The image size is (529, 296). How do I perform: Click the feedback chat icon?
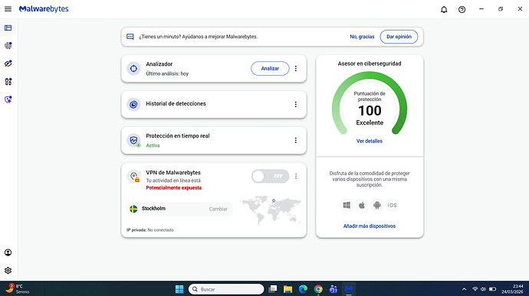click(130, 37)
